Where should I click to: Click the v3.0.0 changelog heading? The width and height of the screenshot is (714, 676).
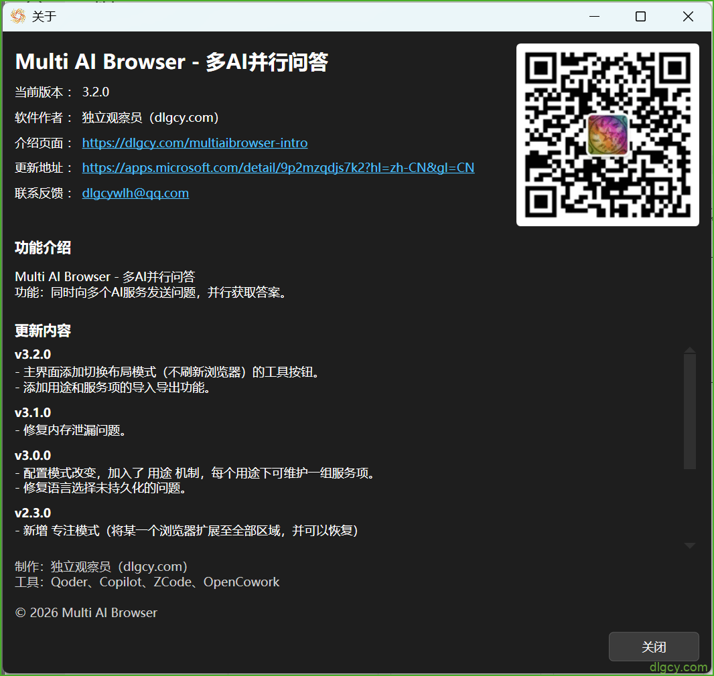(x=33, y=455)
